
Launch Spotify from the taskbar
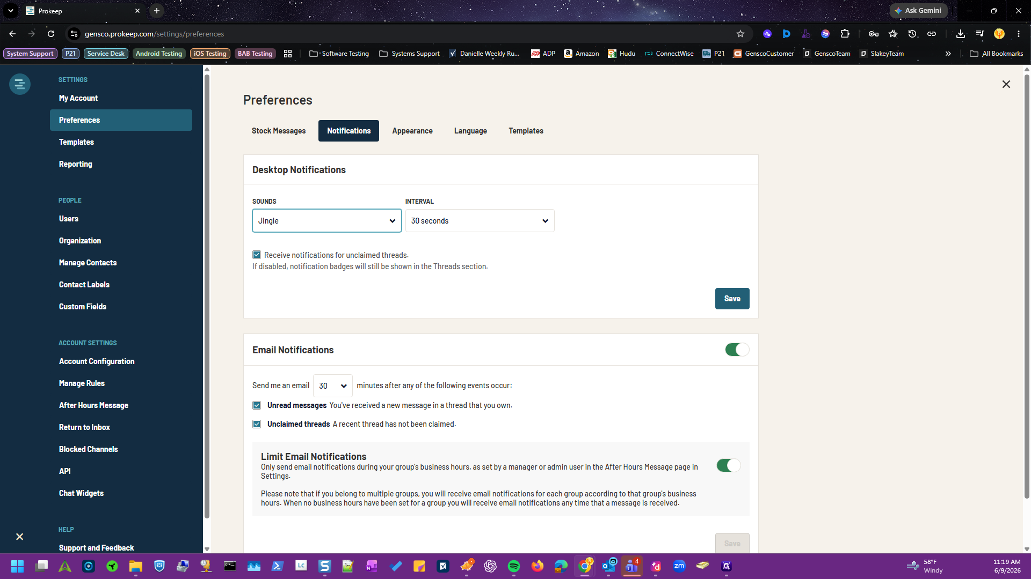click(x=514, y=566)
